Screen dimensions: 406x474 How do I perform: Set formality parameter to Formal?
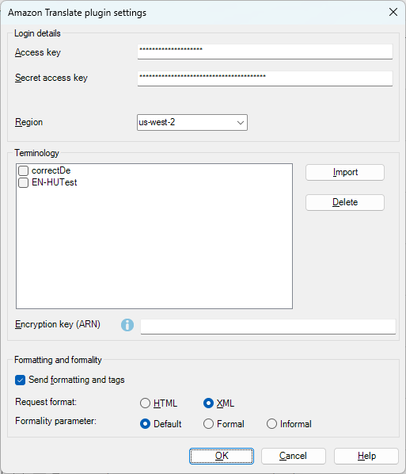click(x=208, y=424)
